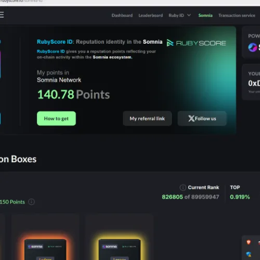The width and height of the screenshot is (260, 260).
Task: Click the red shield icon
Action: [249, 242]
